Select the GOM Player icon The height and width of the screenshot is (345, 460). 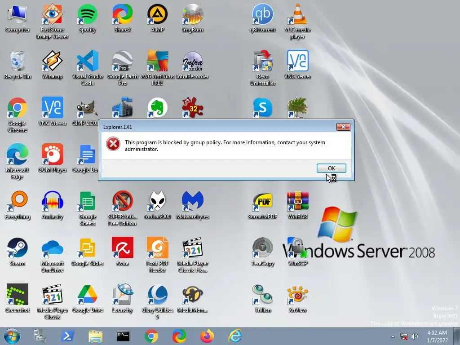coord(52,158)
